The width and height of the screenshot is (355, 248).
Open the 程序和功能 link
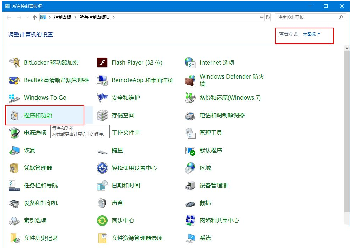pyautogui.click(x=38, y=115)
